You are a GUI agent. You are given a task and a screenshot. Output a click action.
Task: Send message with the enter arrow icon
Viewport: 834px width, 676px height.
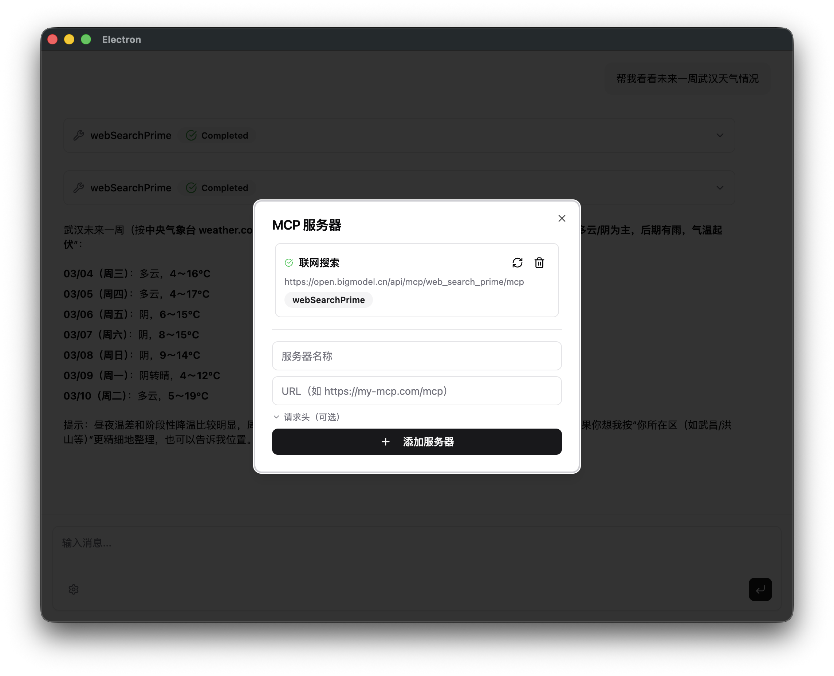[x=760, y=589]
